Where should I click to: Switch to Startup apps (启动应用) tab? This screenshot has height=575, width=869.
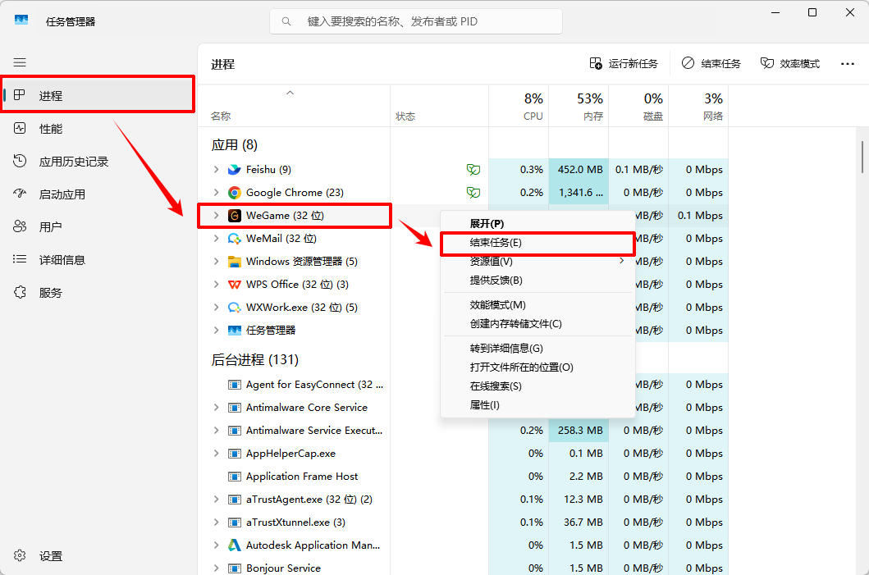(x=98, y=194)
